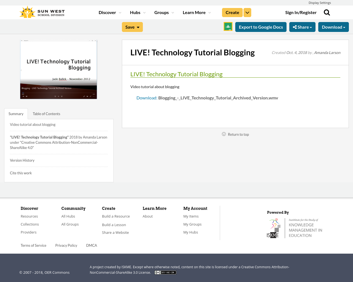Download the Blogging tutorial wmv file

218,98
